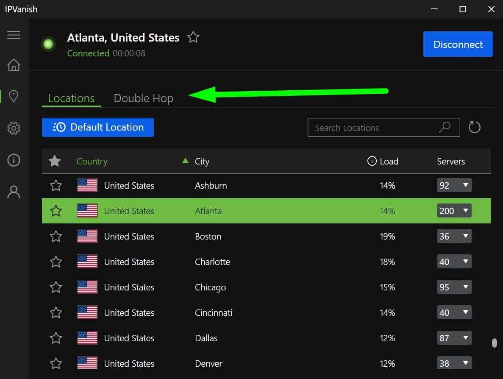This screenshot has height=379, width=503.
Task: Sort by City column header
Action: tap(202, 161)
